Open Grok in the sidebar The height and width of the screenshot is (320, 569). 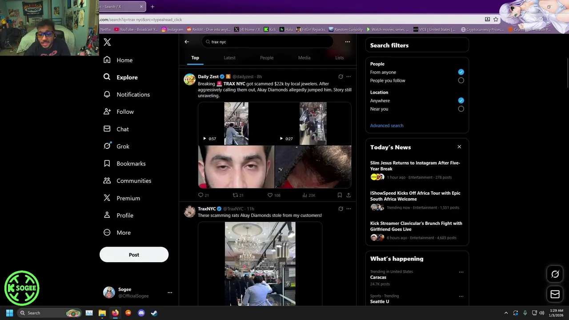point(116,146)
